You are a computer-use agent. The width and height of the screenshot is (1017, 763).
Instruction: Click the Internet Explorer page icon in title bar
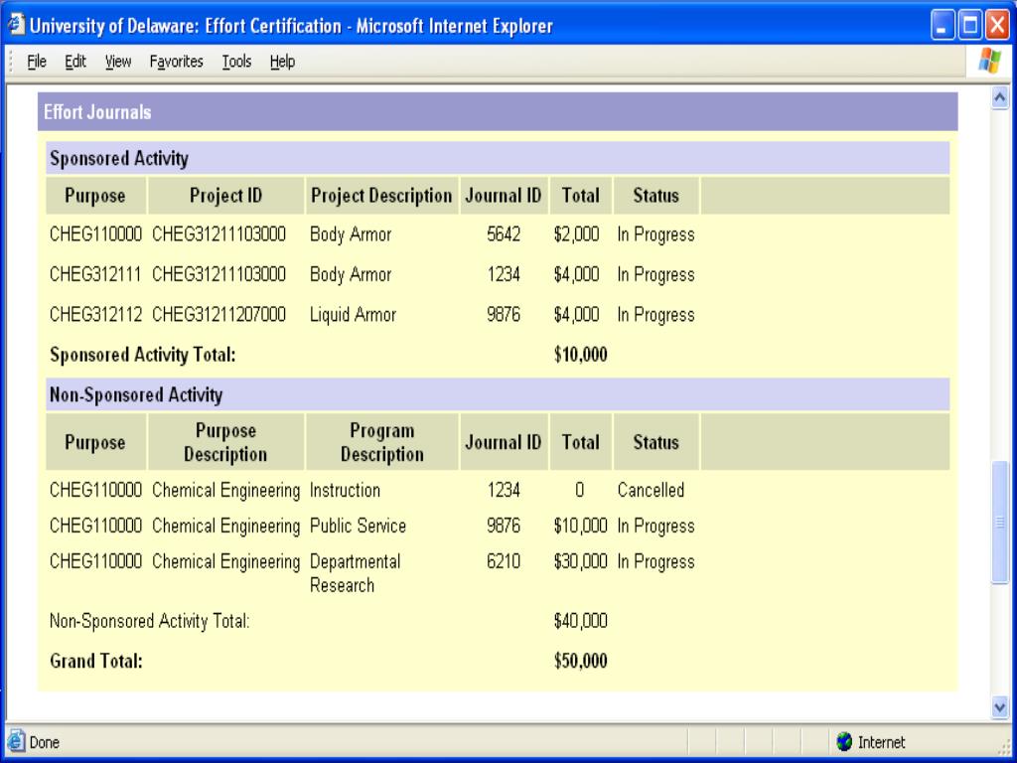click(16, 25)
